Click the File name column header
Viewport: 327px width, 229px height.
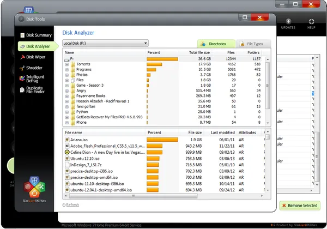(x=74, y=132)
